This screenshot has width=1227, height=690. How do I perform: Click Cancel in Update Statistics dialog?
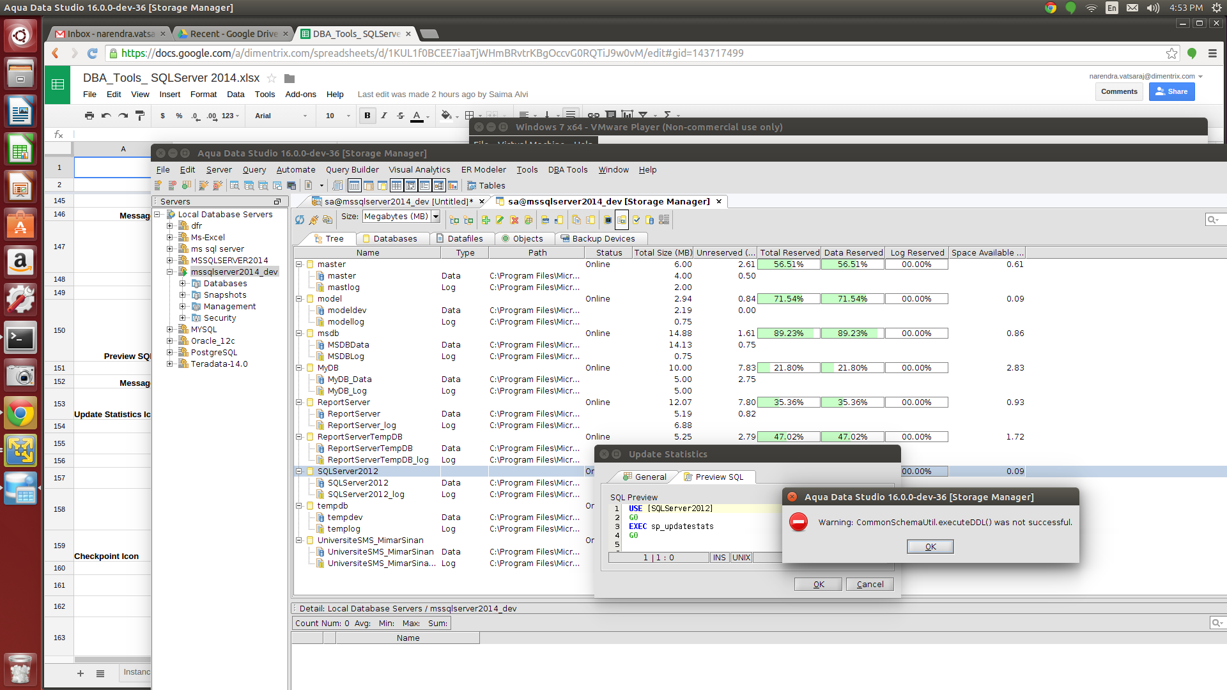tap(869, 585)
